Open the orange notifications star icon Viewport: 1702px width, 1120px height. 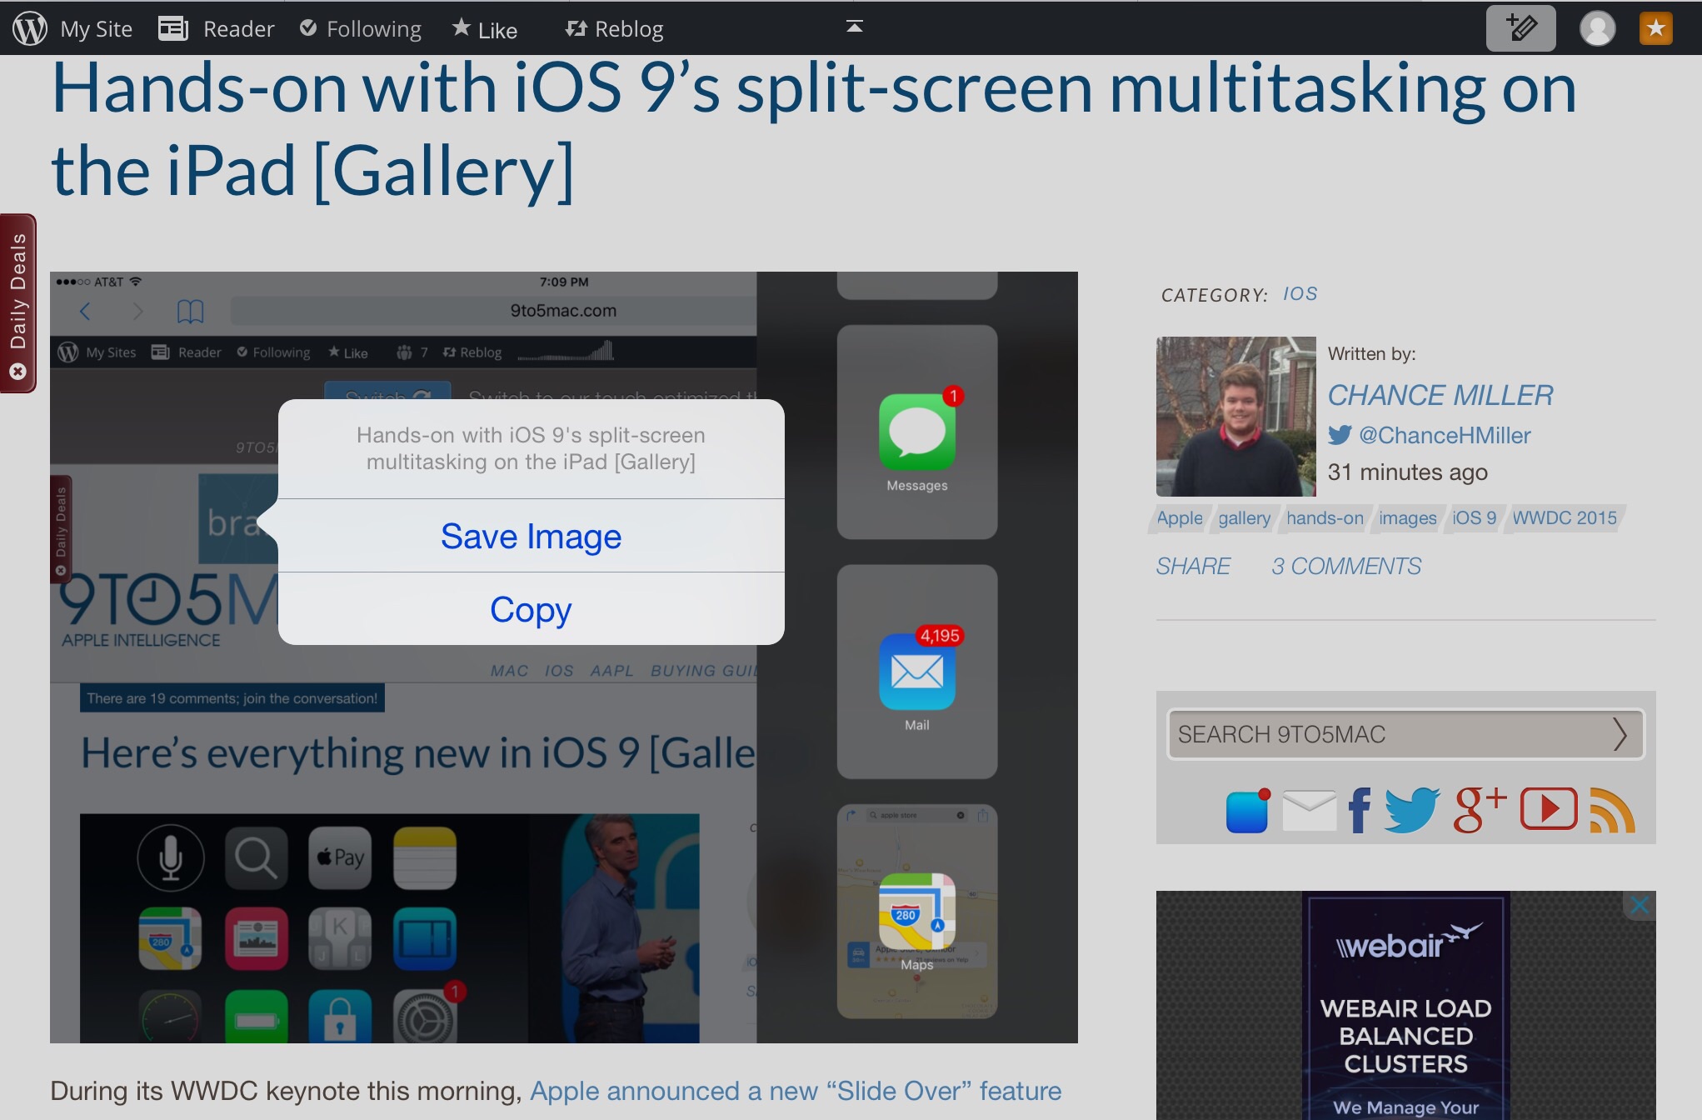click(x=1655, y=28)
